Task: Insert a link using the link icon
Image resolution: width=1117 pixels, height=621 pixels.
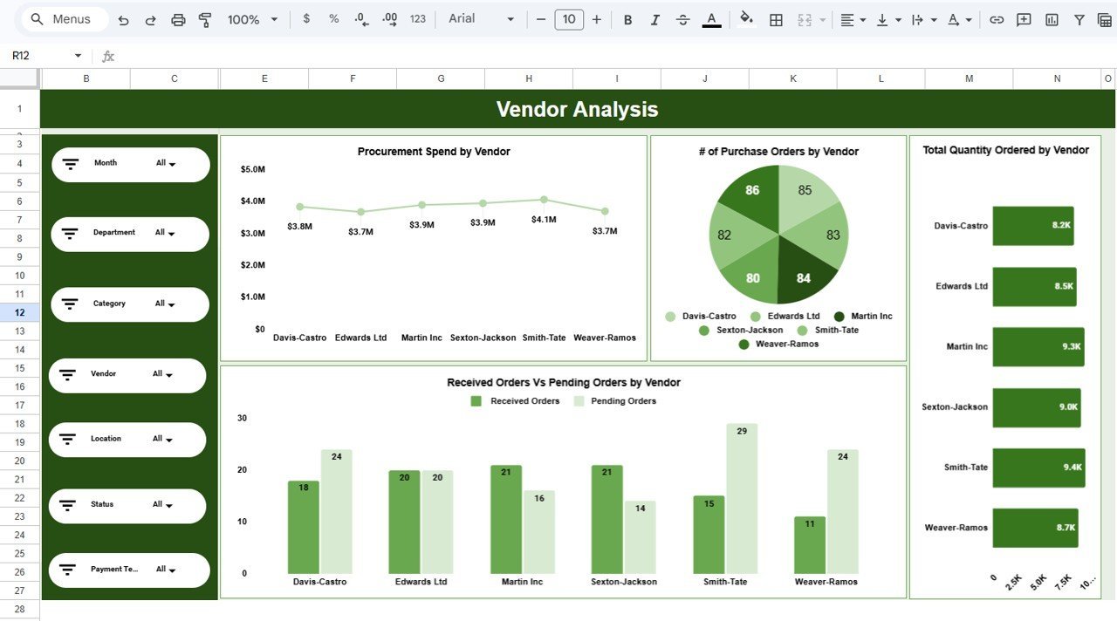Action: [997, 19]
